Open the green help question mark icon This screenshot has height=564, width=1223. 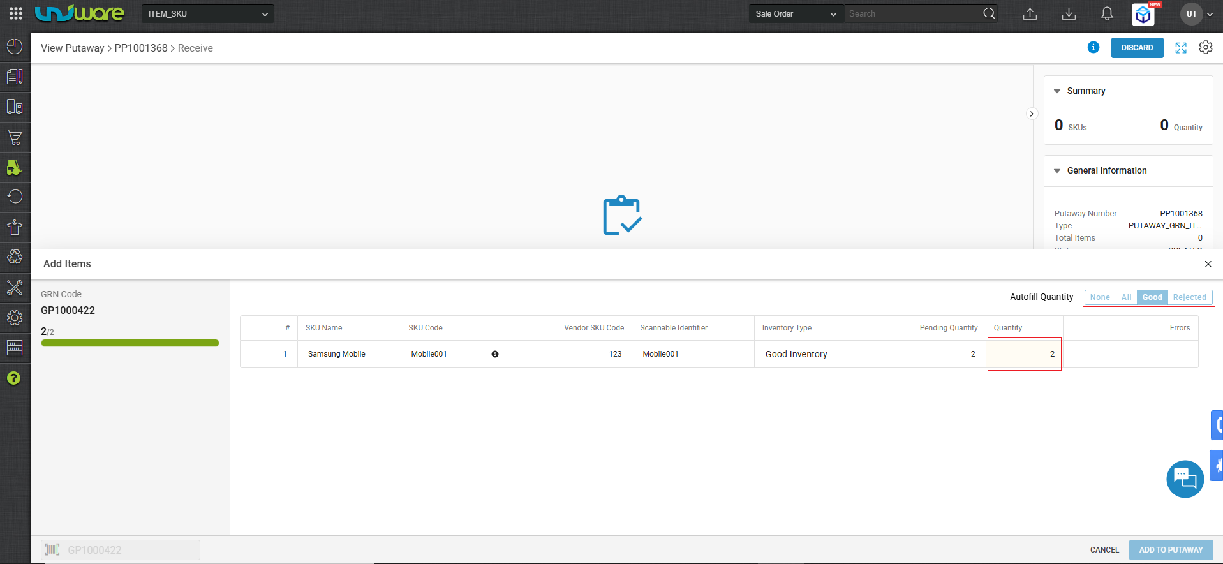(x=13, y=378)
